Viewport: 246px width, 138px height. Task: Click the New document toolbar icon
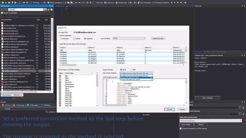[x=3, y=3]
